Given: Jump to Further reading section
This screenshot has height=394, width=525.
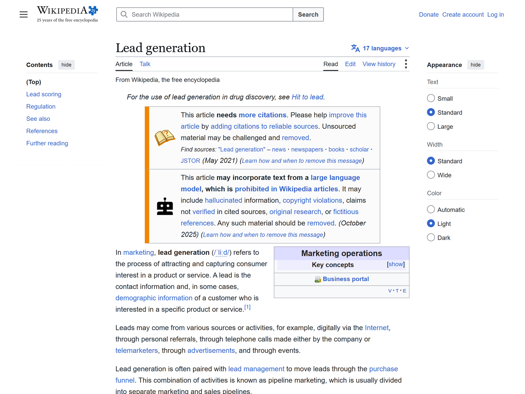Looking at the screenshot, I should tap(47, 143).
